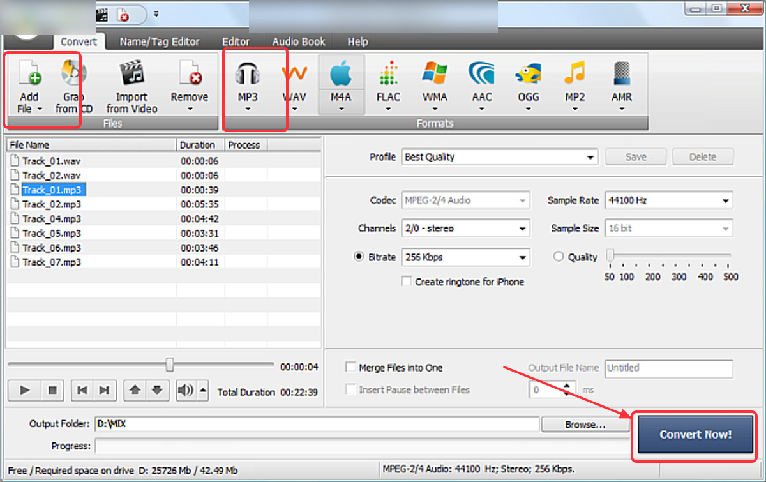The height and width of the screenshot is (482, 766).
Task: Click the Play button in the player
Action: click(26, 390)
